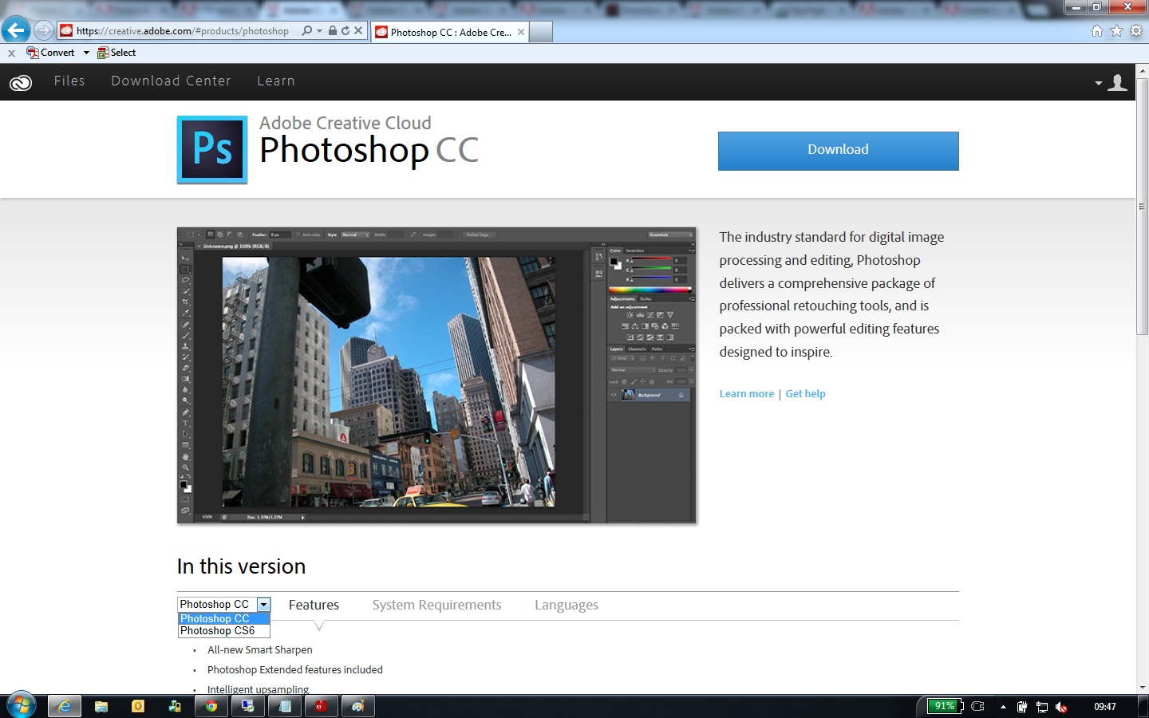Click the muted volume tray icon
The height and width of the screenshot is (718, 1149).
1061,707
